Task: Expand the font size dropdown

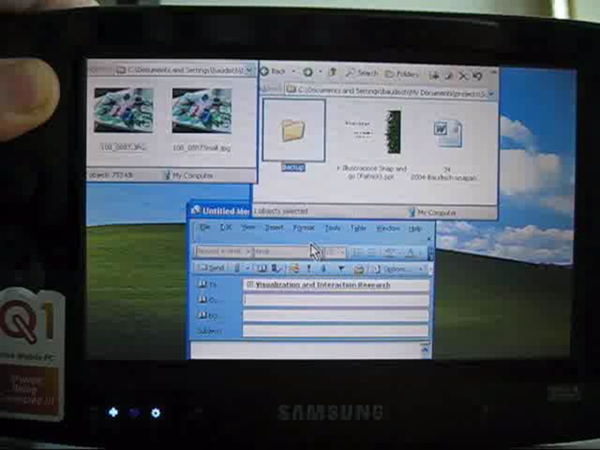Action: coord(342,252)
